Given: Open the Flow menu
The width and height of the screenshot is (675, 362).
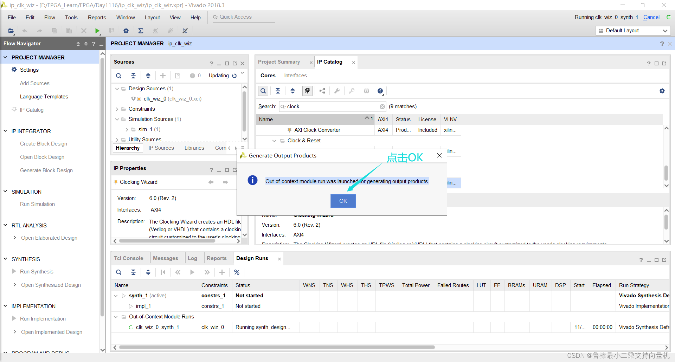Looking at the screenshot, I should click(x=50, y=18).
